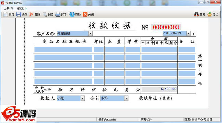Print the receipt using the printer icon
The image size is (222, 123).
(x=58, y=14)
